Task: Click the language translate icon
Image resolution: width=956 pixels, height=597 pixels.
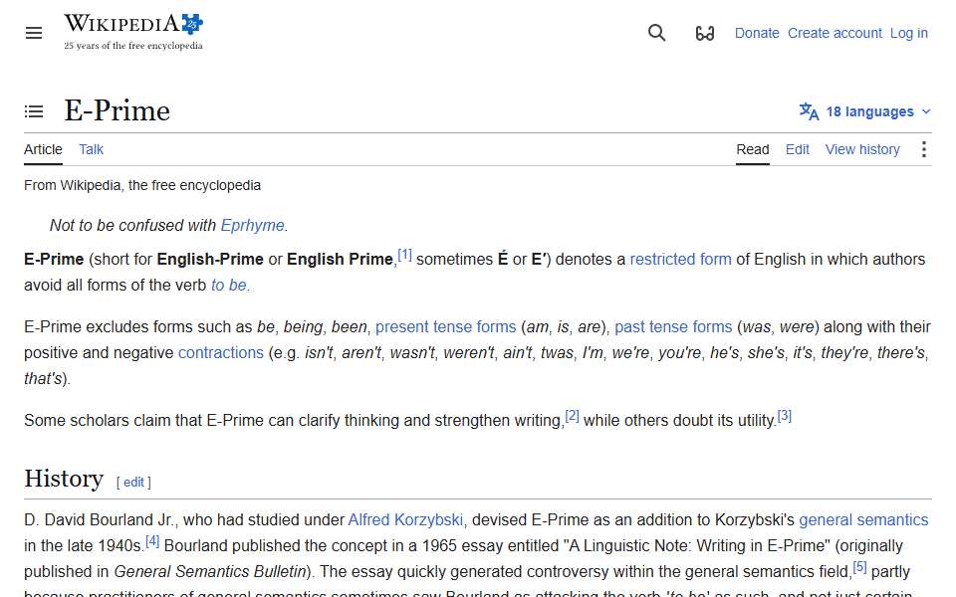Action: [809, 111]
